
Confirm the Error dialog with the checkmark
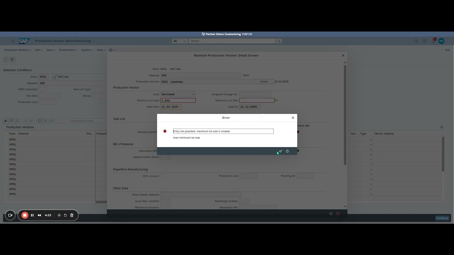[280, 151]
